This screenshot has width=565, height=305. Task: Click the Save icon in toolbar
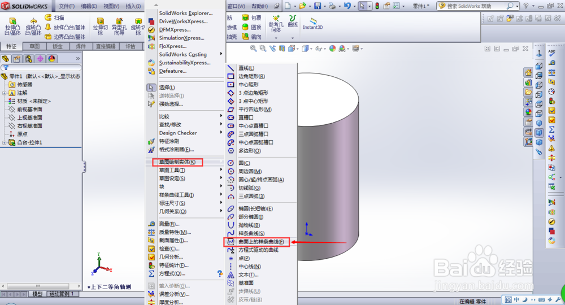click(318, 6)
